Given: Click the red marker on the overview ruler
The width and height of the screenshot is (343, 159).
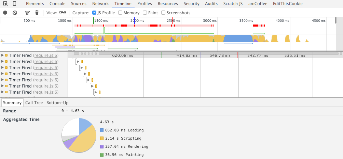Looking at the screenshot, I should tap(172, 20).
